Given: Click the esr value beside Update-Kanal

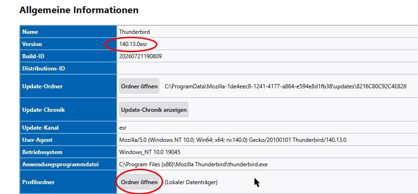Looking at the screenshot, I should [x=123, y=128].
